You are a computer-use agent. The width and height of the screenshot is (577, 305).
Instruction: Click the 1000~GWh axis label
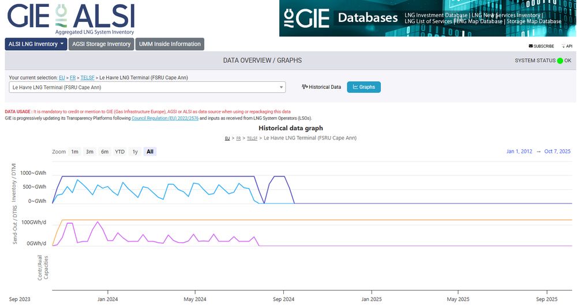pyautogui.click(x=33, y=173)
